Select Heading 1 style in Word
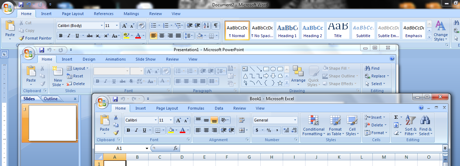The image size is (460, 166). (x=287, y=30)
